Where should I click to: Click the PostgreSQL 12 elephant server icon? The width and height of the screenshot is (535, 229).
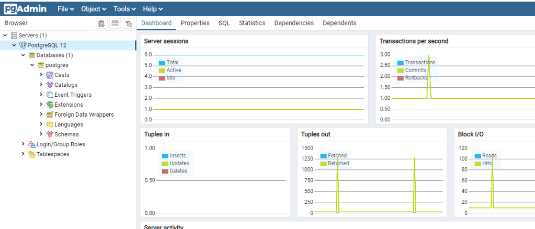[x=22, y=45]
